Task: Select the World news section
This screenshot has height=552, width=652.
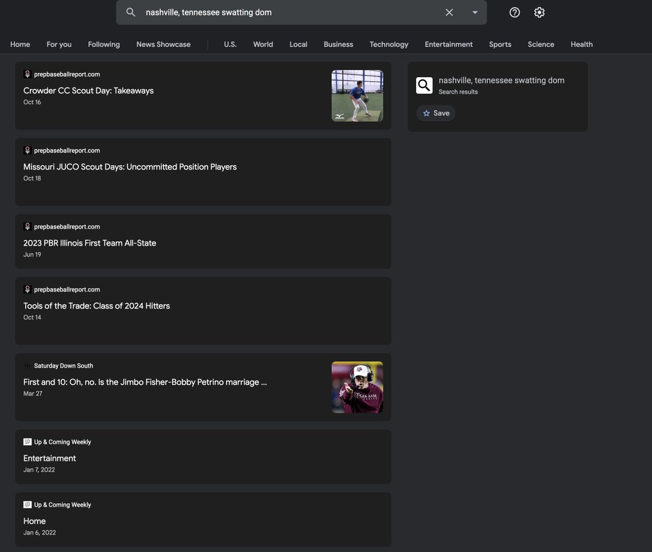Action: (263, 45)
